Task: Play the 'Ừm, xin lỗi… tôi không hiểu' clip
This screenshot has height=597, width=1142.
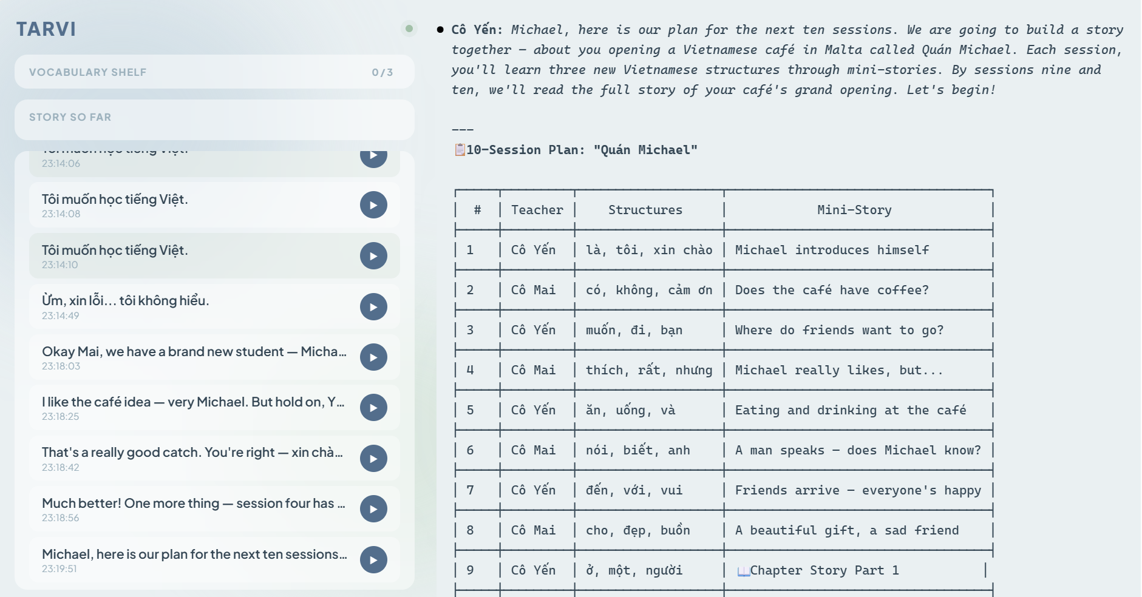Action: point(373,307)
